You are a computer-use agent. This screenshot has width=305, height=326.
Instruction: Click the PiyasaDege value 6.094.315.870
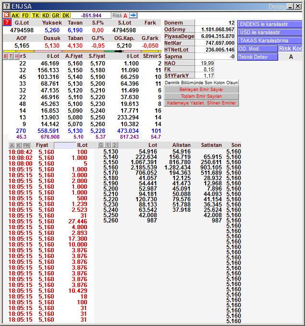218,36
